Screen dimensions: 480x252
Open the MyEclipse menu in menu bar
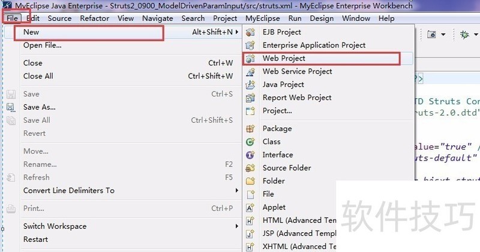pyautogui.click(x=262, y=18)
